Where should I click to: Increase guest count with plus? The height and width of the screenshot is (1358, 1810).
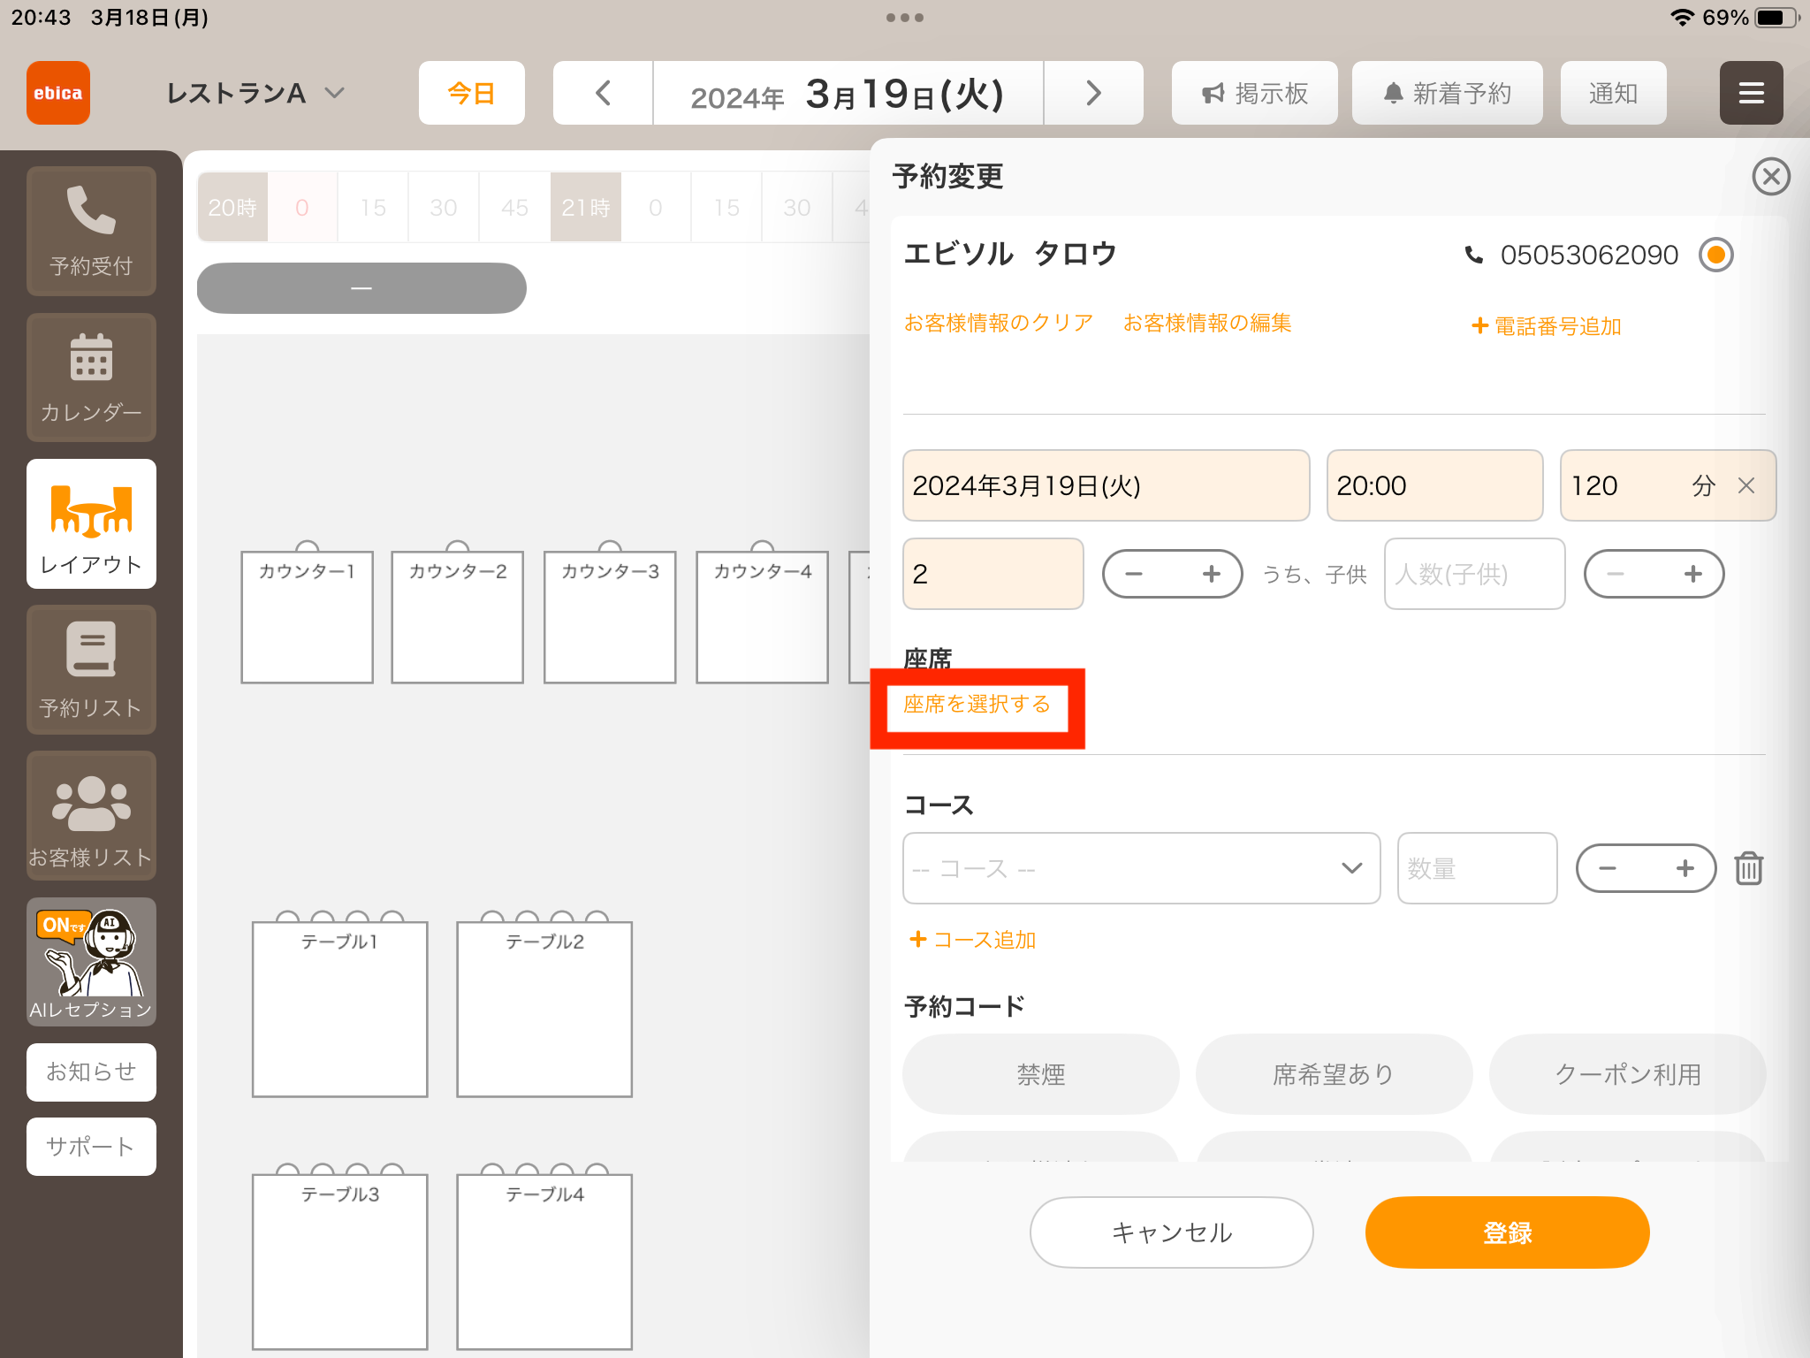[1211, 574]
